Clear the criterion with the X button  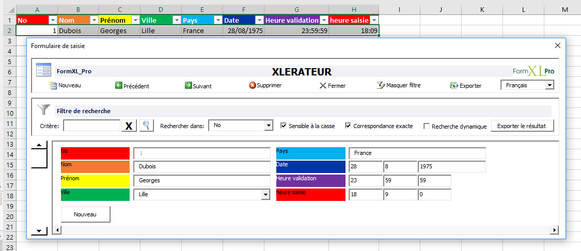click(129, 126)
